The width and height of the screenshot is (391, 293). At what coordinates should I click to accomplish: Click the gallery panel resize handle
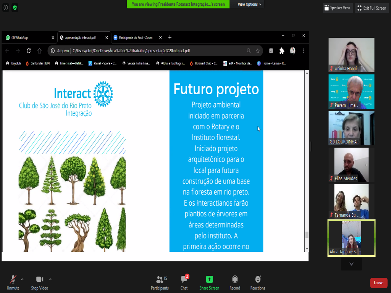(x=310, y=146)
